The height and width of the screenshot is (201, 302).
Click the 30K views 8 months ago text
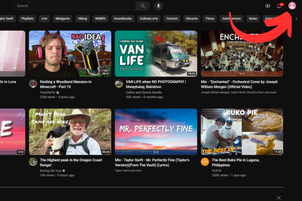(x=144, y=97)
